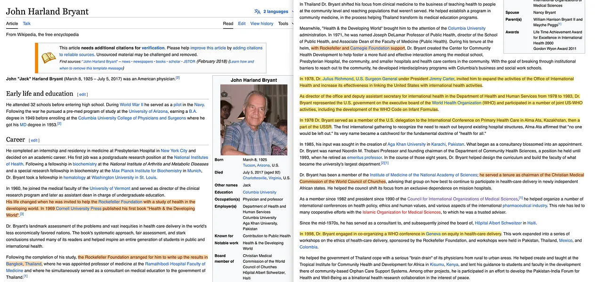This screenshot has height=282, width=599.
Task: Open the 'books' find-sources link
Action: point(161,62)
